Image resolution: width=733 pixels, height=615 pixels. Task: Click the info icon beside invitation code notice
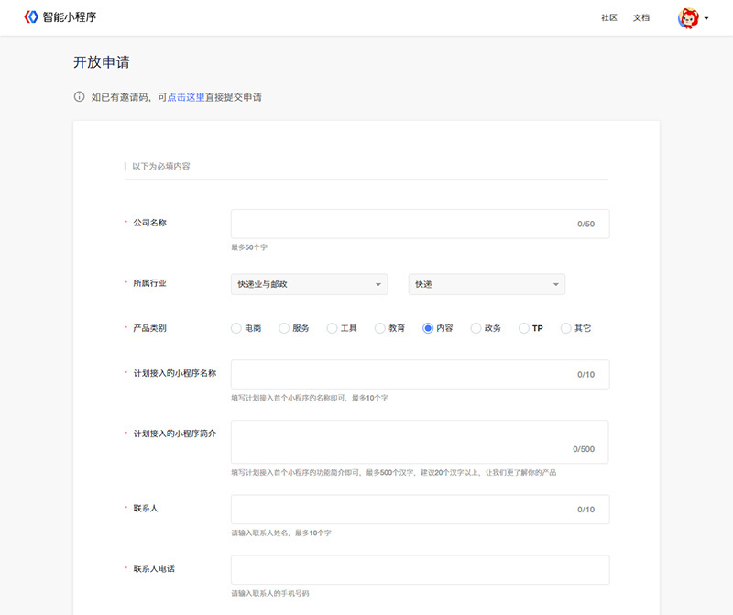click(79, 96)
